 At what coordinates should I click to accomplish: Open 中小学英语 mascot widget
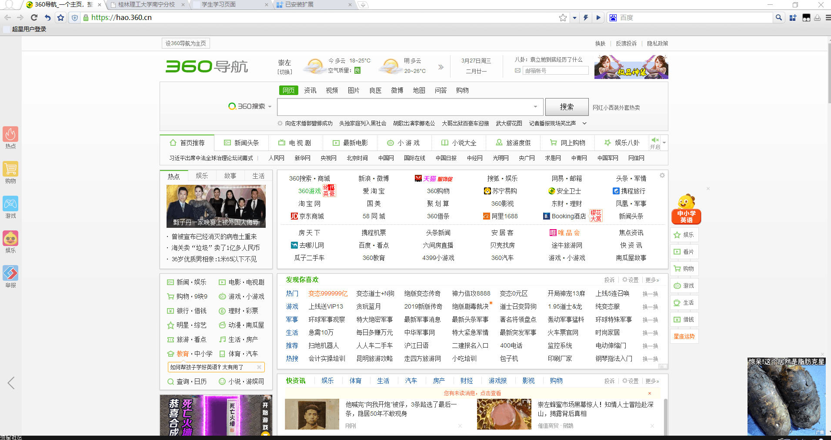click(686, 209)
